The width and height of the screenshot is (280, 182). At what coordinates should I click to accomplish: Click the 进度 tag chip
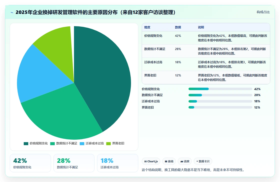point(185,161)
